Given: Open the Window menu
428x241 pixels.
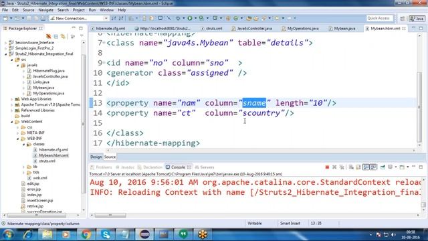Looking at the screenshot, I should click(x=106, y=10).
